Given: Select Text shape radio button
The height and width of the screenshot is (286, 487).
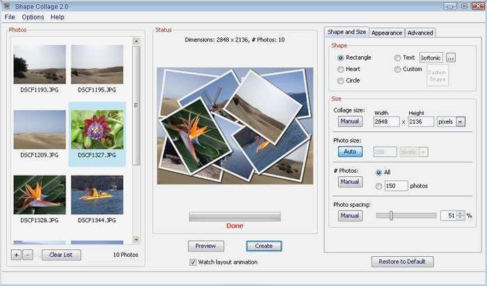Looking at the screenshot, I should point(397,58).
